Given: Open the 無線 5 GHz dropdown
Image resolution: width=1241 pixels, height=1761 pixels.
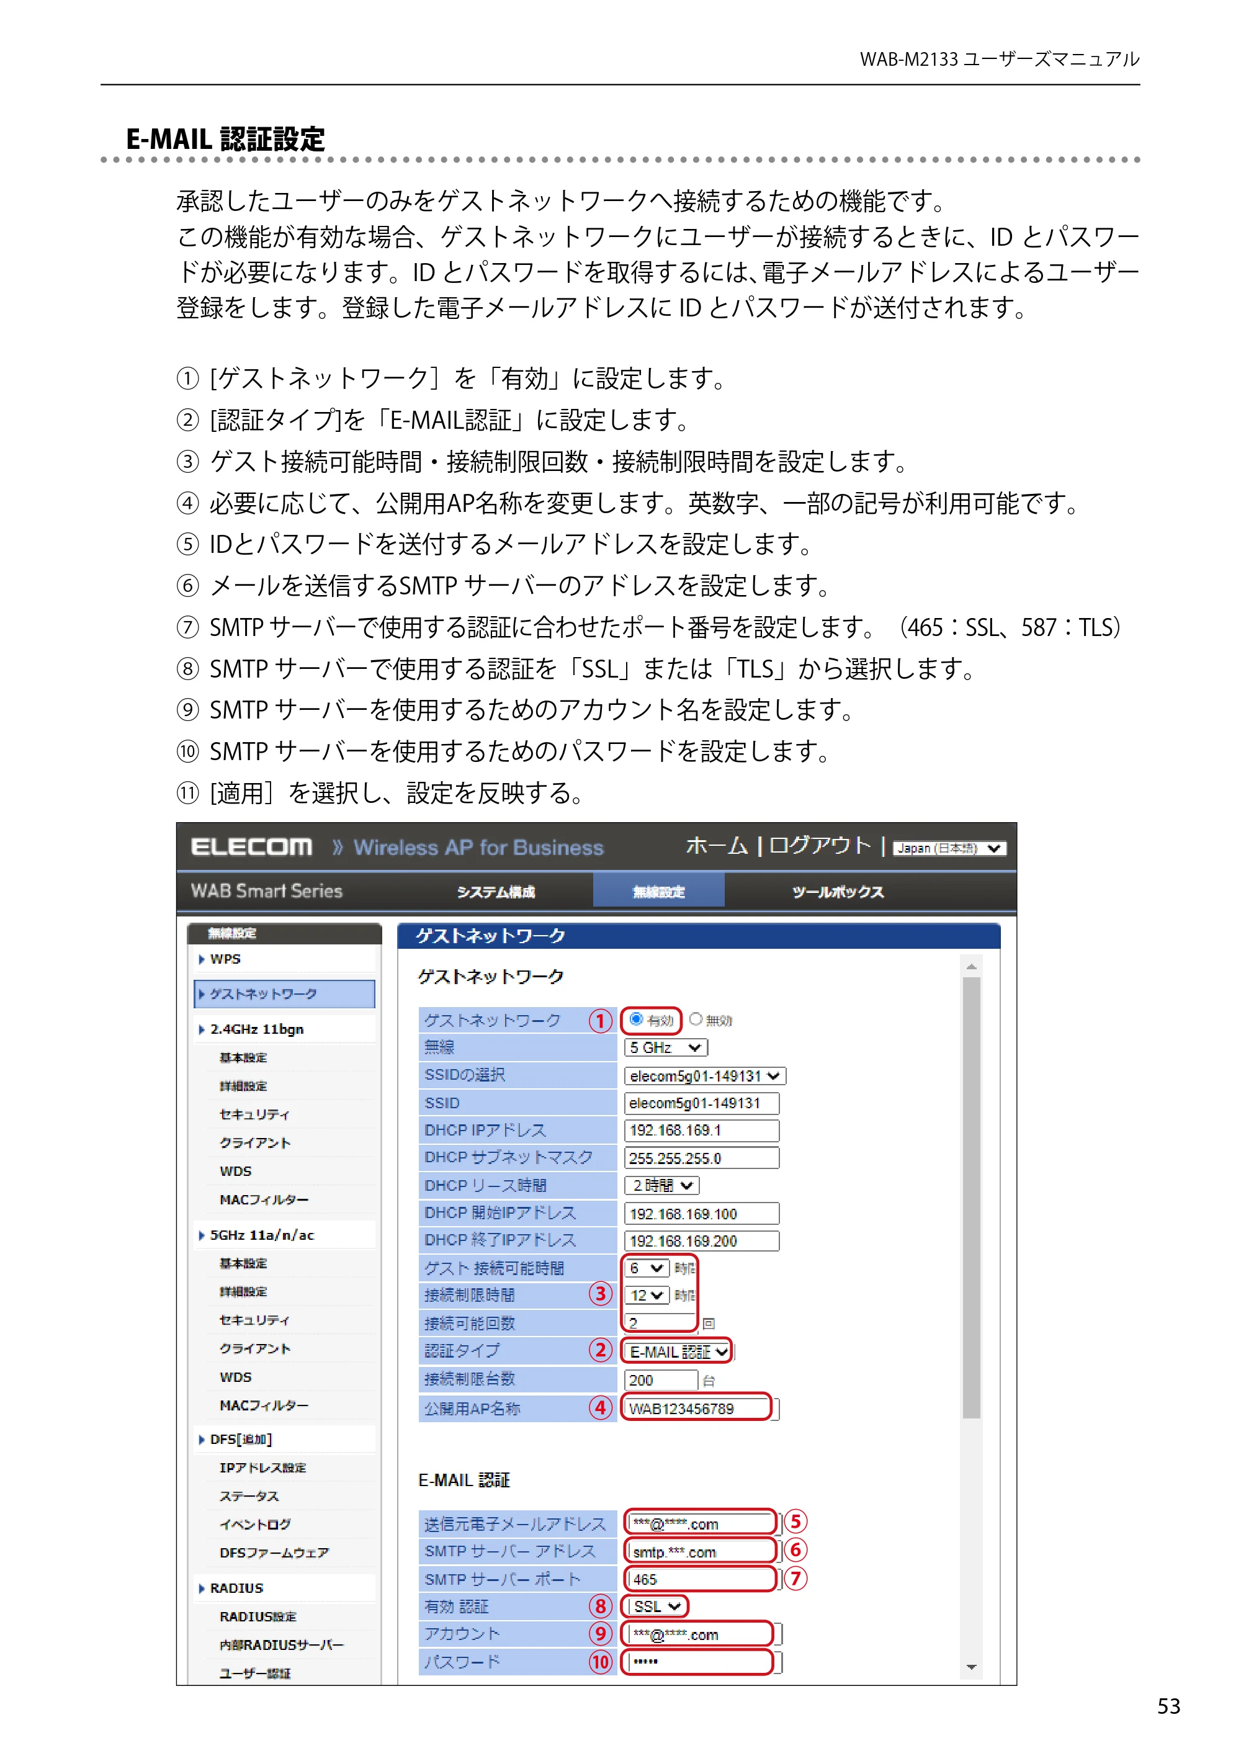Looking at the screenshot, I should coord(666,1047).
